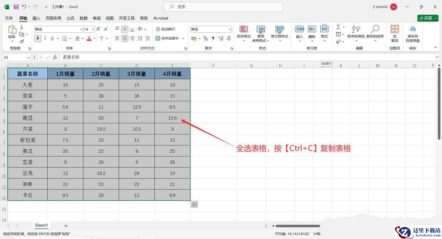The width and height of the screenshot is (442, 239).
Task: Click the Share (共享) button
Action: (428, 18)
